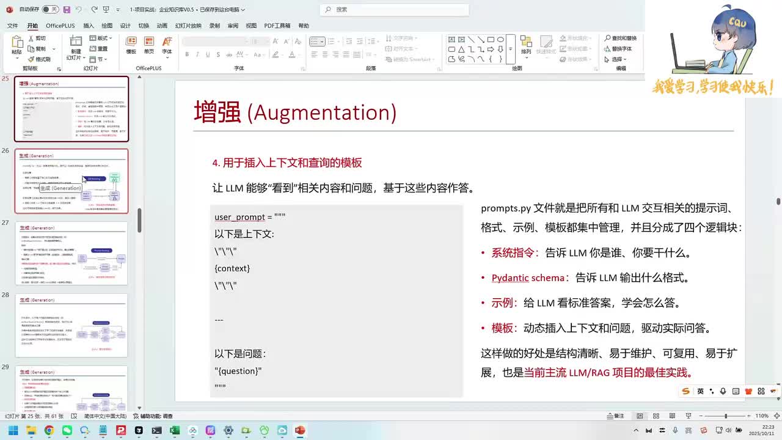Click the 新建幻灯片 new slide icon
Screen dimensions: 782x440
coord(75,40)
